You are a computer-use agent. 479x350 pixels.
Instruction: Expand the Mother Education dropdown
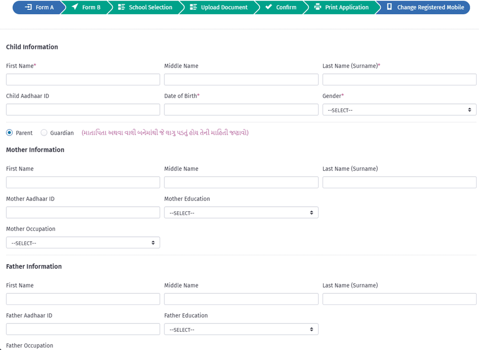tap(241, 213)
